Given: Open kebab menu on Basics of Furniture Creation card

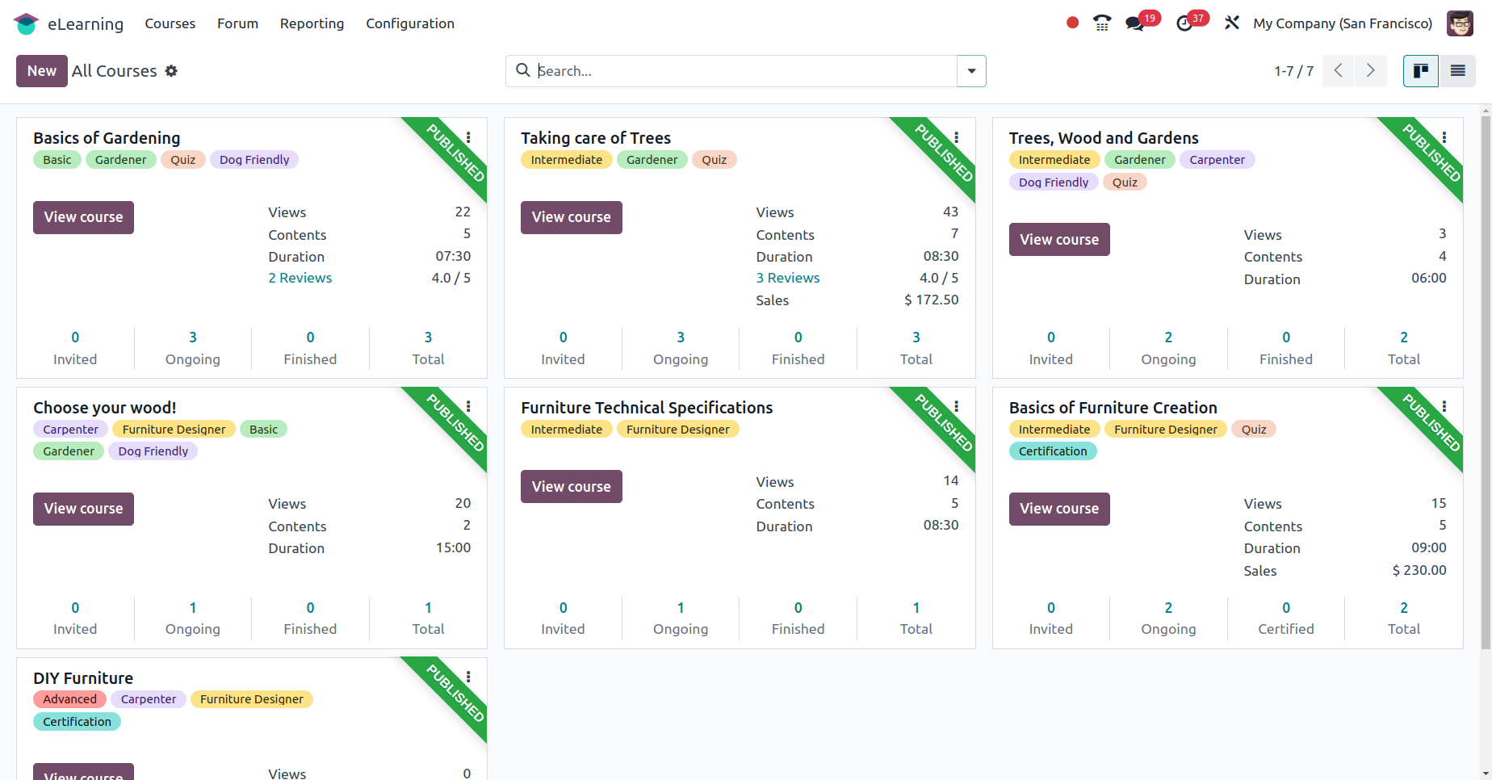Looking at the screenshot, I should 1444,407.
